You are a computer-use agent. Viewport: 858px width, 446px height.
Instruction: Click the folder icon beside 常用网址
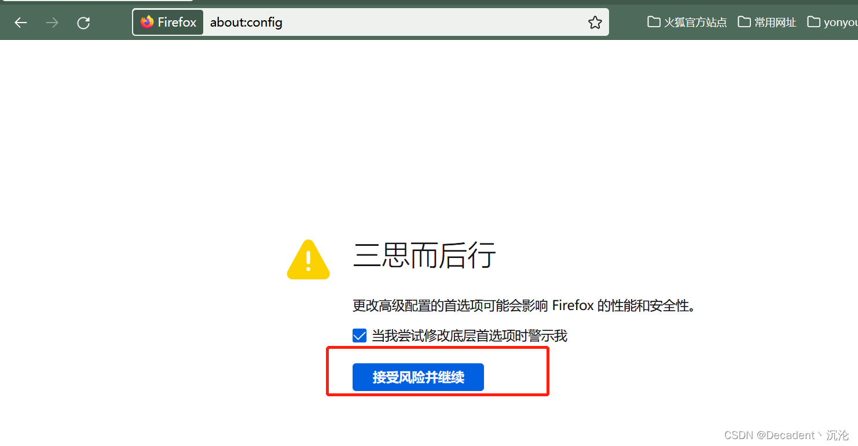744,22
